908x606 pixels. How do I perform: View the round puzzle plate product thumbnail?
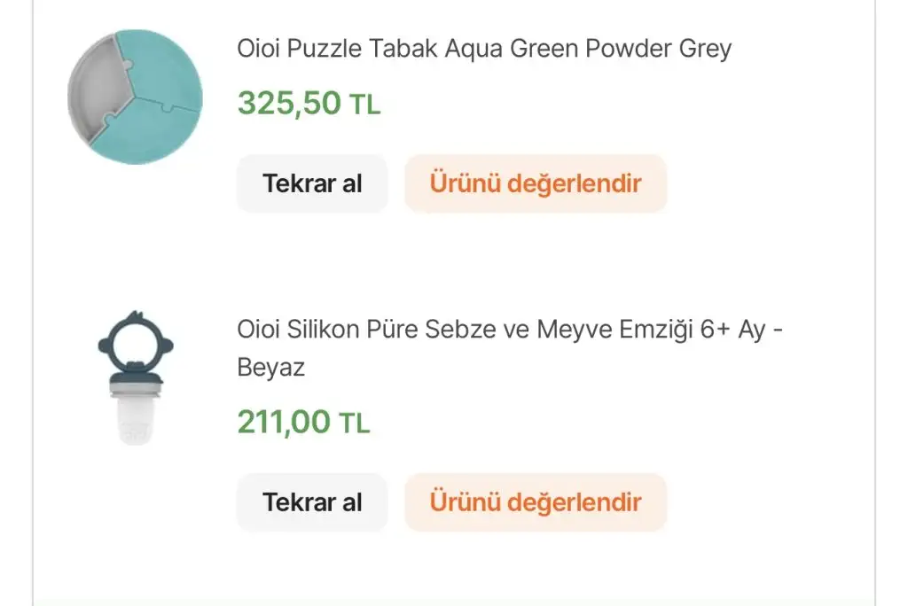[x=136, y=97]
